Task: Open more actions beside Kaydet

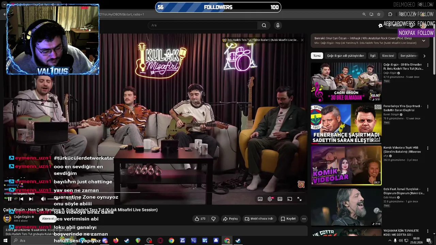Action: [x=304, y=219]
